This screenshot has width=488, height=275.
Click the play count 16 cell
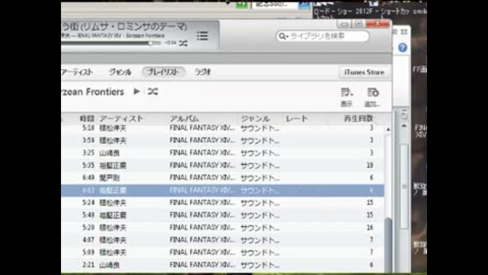click(370, 228)
